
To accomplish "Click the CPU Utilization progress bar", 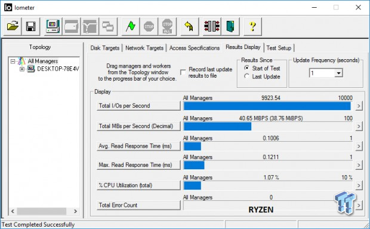I will [268, 186].
